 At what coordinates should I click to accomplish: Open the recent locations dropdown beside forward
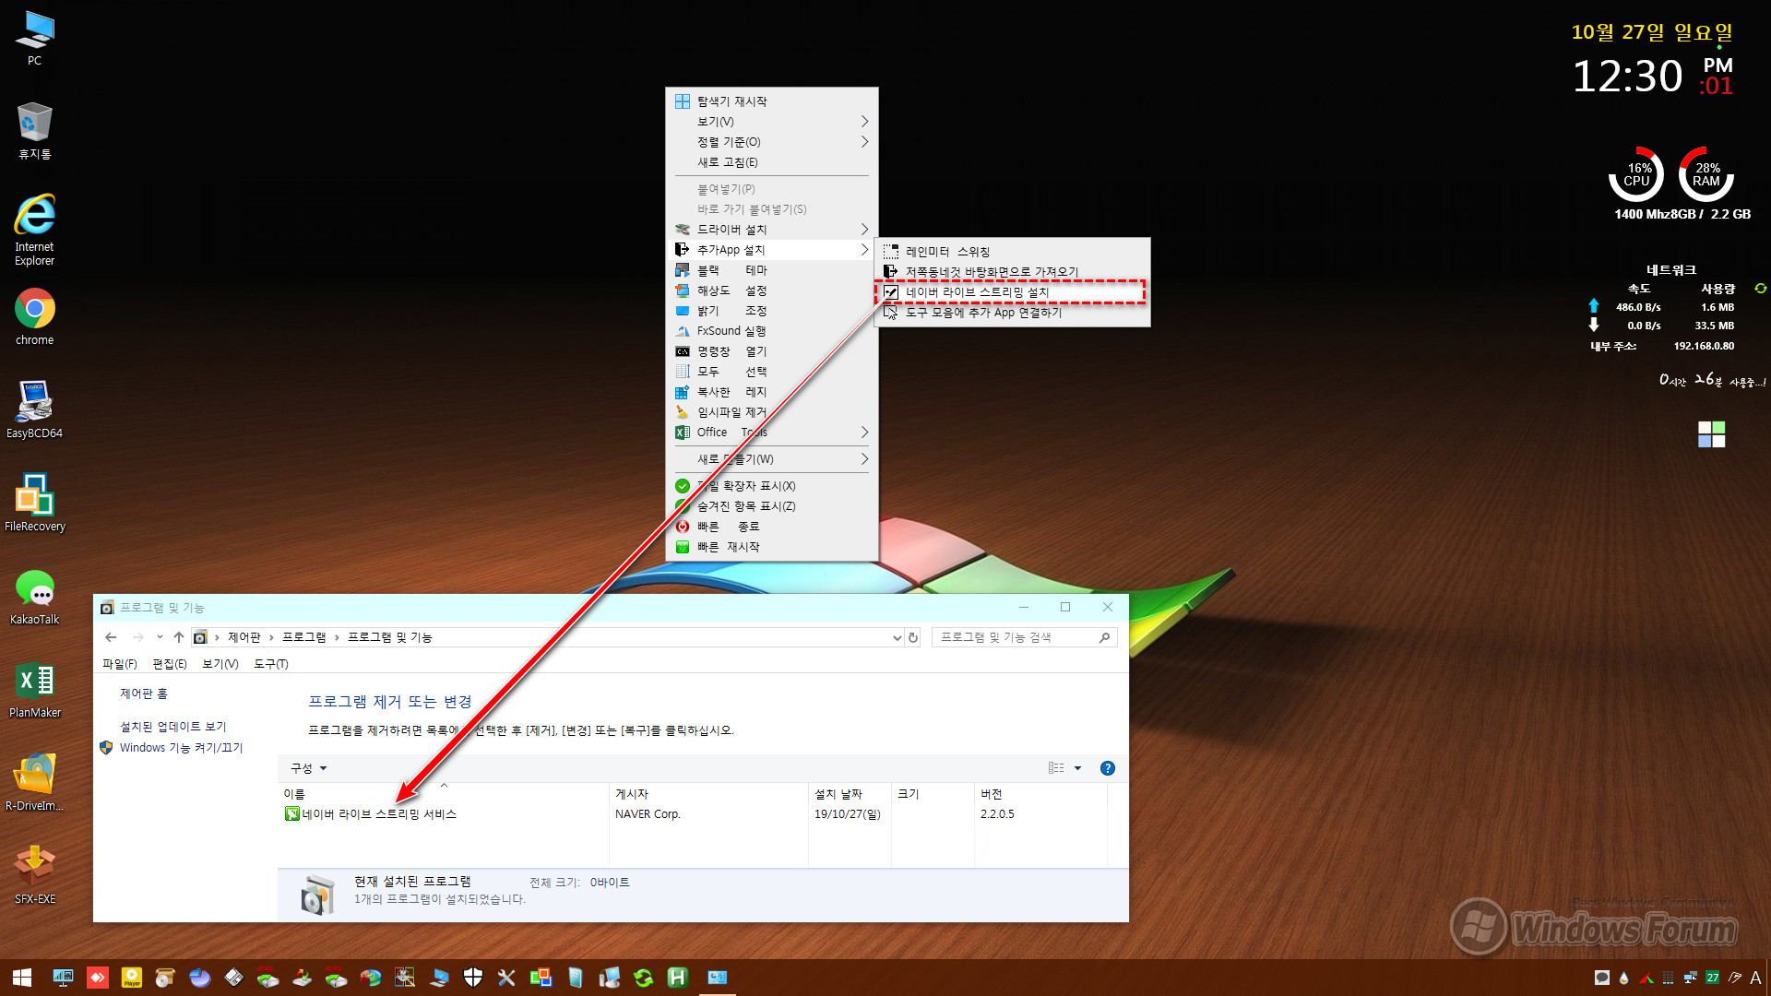[160, 637]
